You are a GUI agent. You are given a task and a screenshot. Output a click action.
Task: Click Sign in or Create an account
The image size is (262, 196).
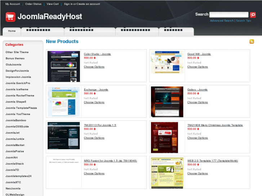[82, 4]
